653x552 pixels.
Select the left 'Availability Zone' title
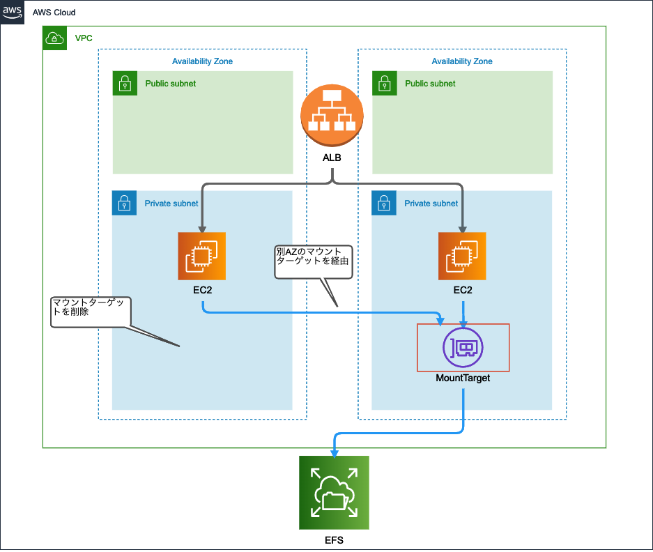coord(202,61)
